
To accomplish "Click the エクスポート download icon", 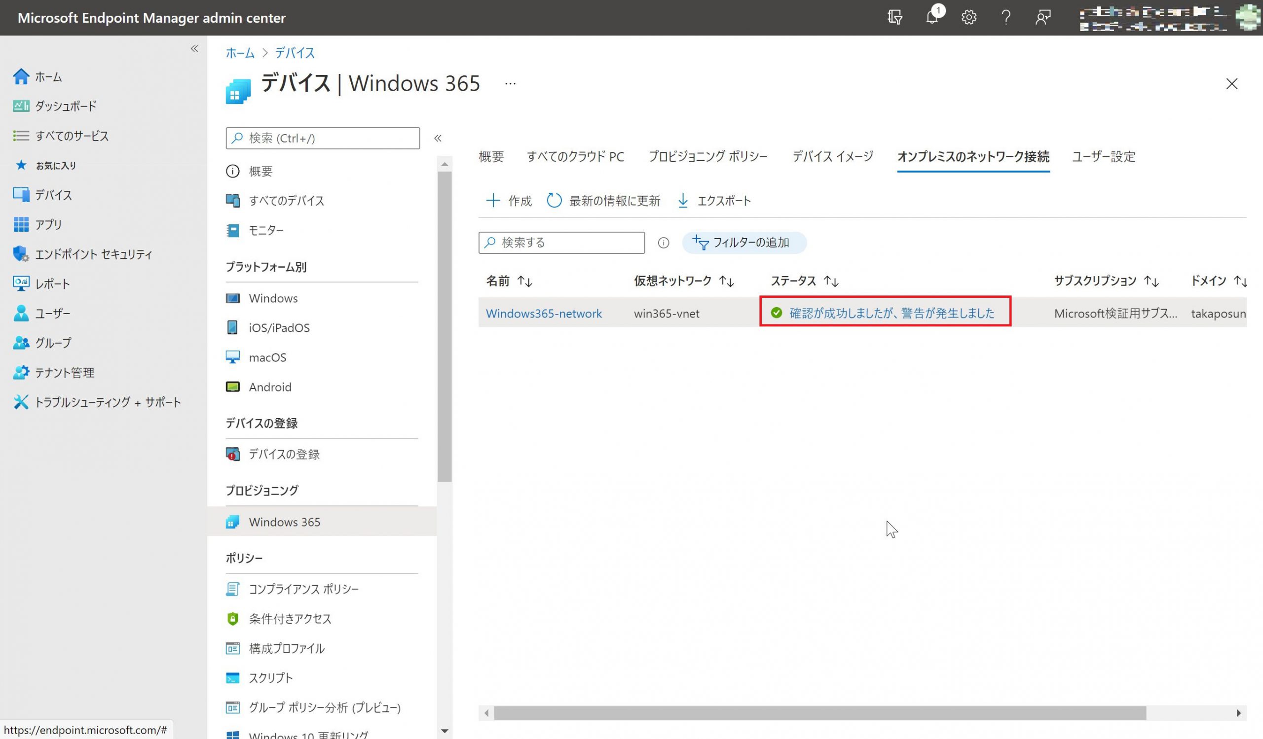I will coord(683,201).
